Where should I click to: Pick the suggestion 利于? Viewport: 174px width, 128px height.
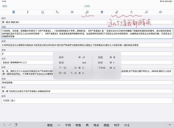point(117,125)
